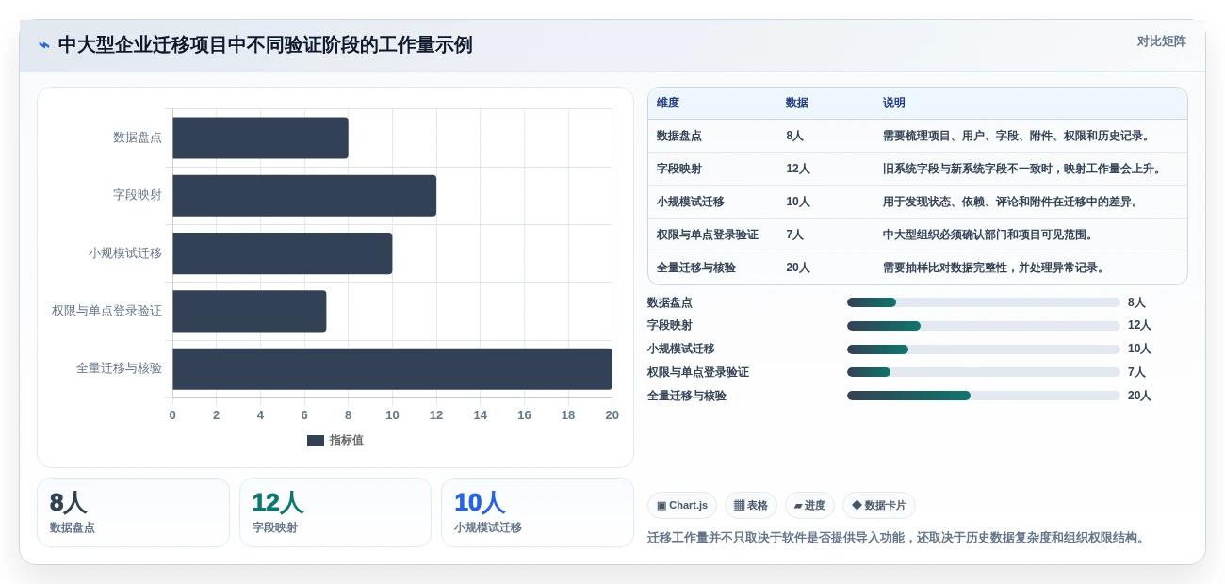Click the description starting 需要梳理项目

point(1017,136)
